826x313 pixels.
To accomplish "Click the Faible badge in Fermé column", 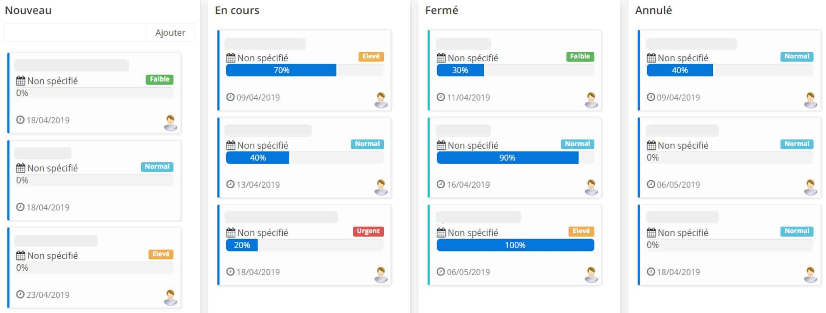I will [580, 56].
